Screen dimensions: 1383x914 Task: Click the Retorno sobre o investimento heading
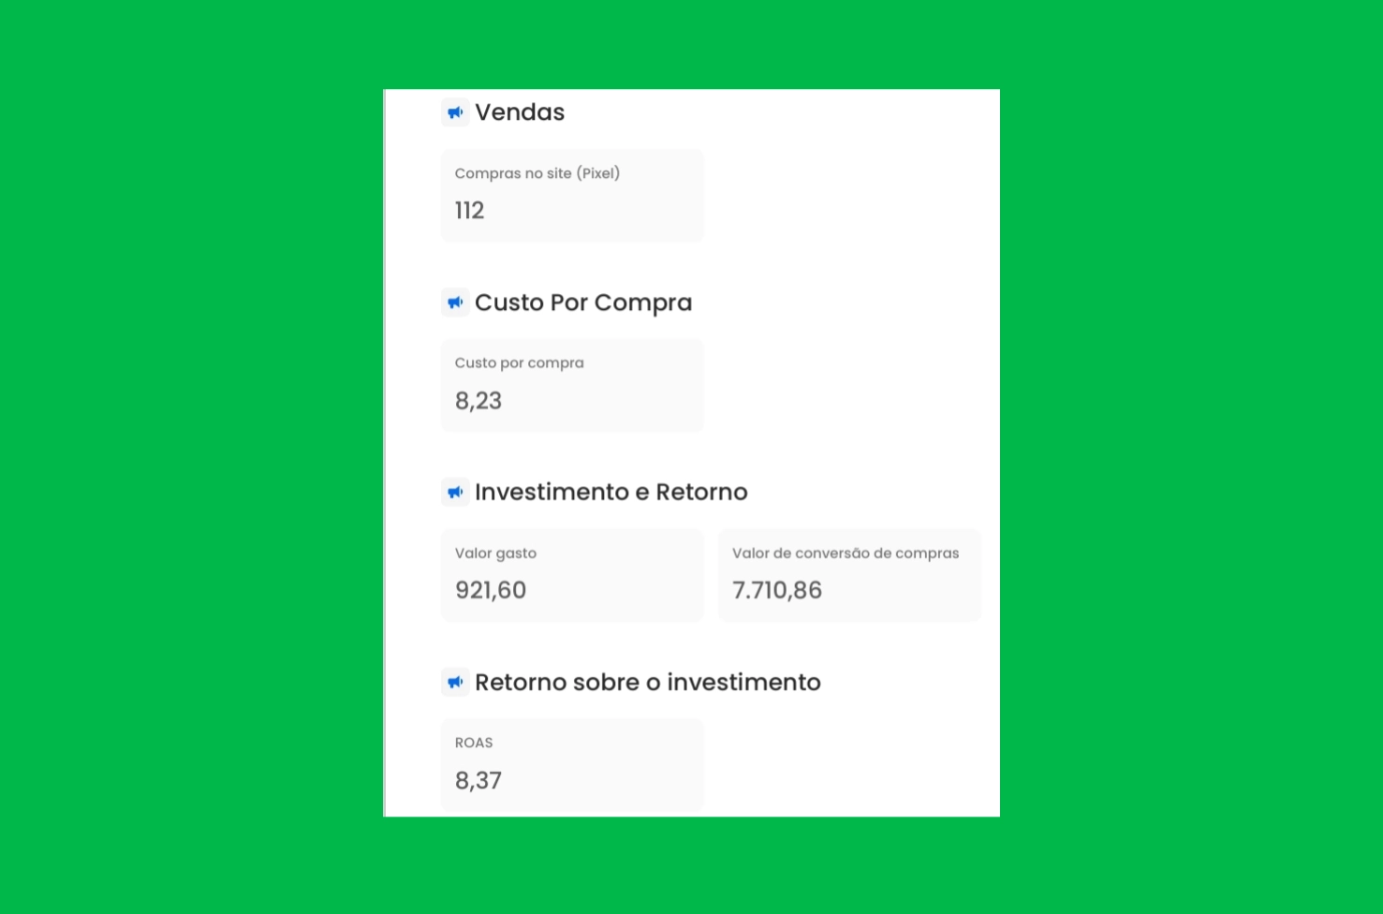pos(647,682)
